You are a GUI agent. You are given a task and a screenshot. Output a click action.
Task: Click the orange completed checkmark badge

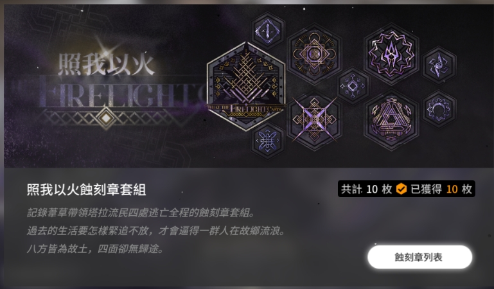(x=401, y=189)
